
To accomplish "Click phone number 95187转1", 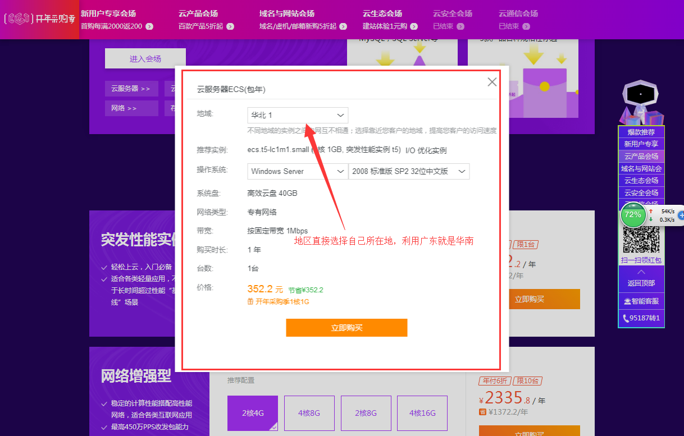I will pos(641,318).
